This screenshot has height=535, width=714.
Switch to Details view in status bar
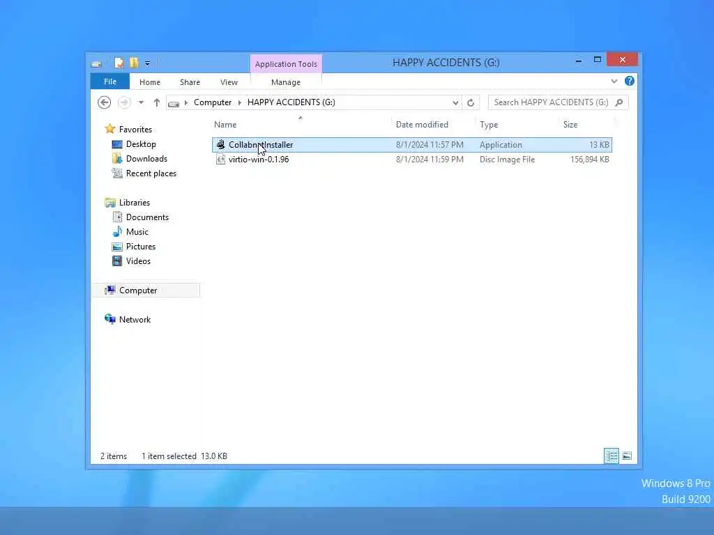(611, 456)
